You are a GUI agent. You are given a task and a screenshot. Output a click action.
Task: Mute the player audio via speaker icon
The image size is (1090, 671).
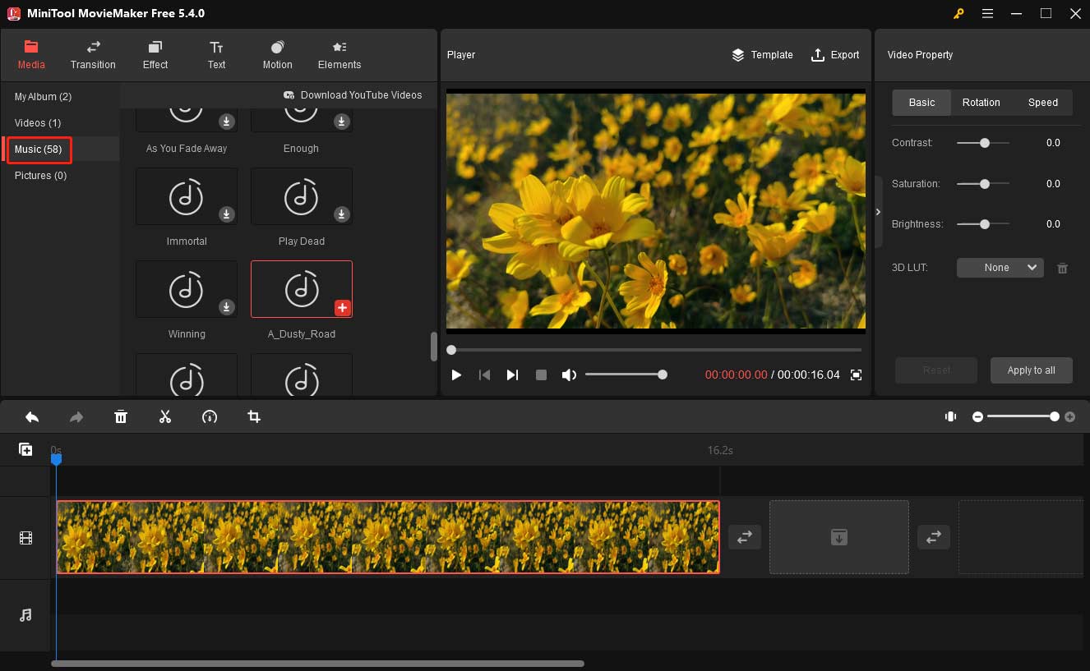[x=569, y=375]
